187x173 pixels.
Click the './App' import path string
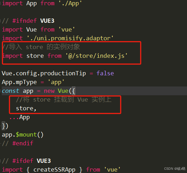[x=70, y=4]
